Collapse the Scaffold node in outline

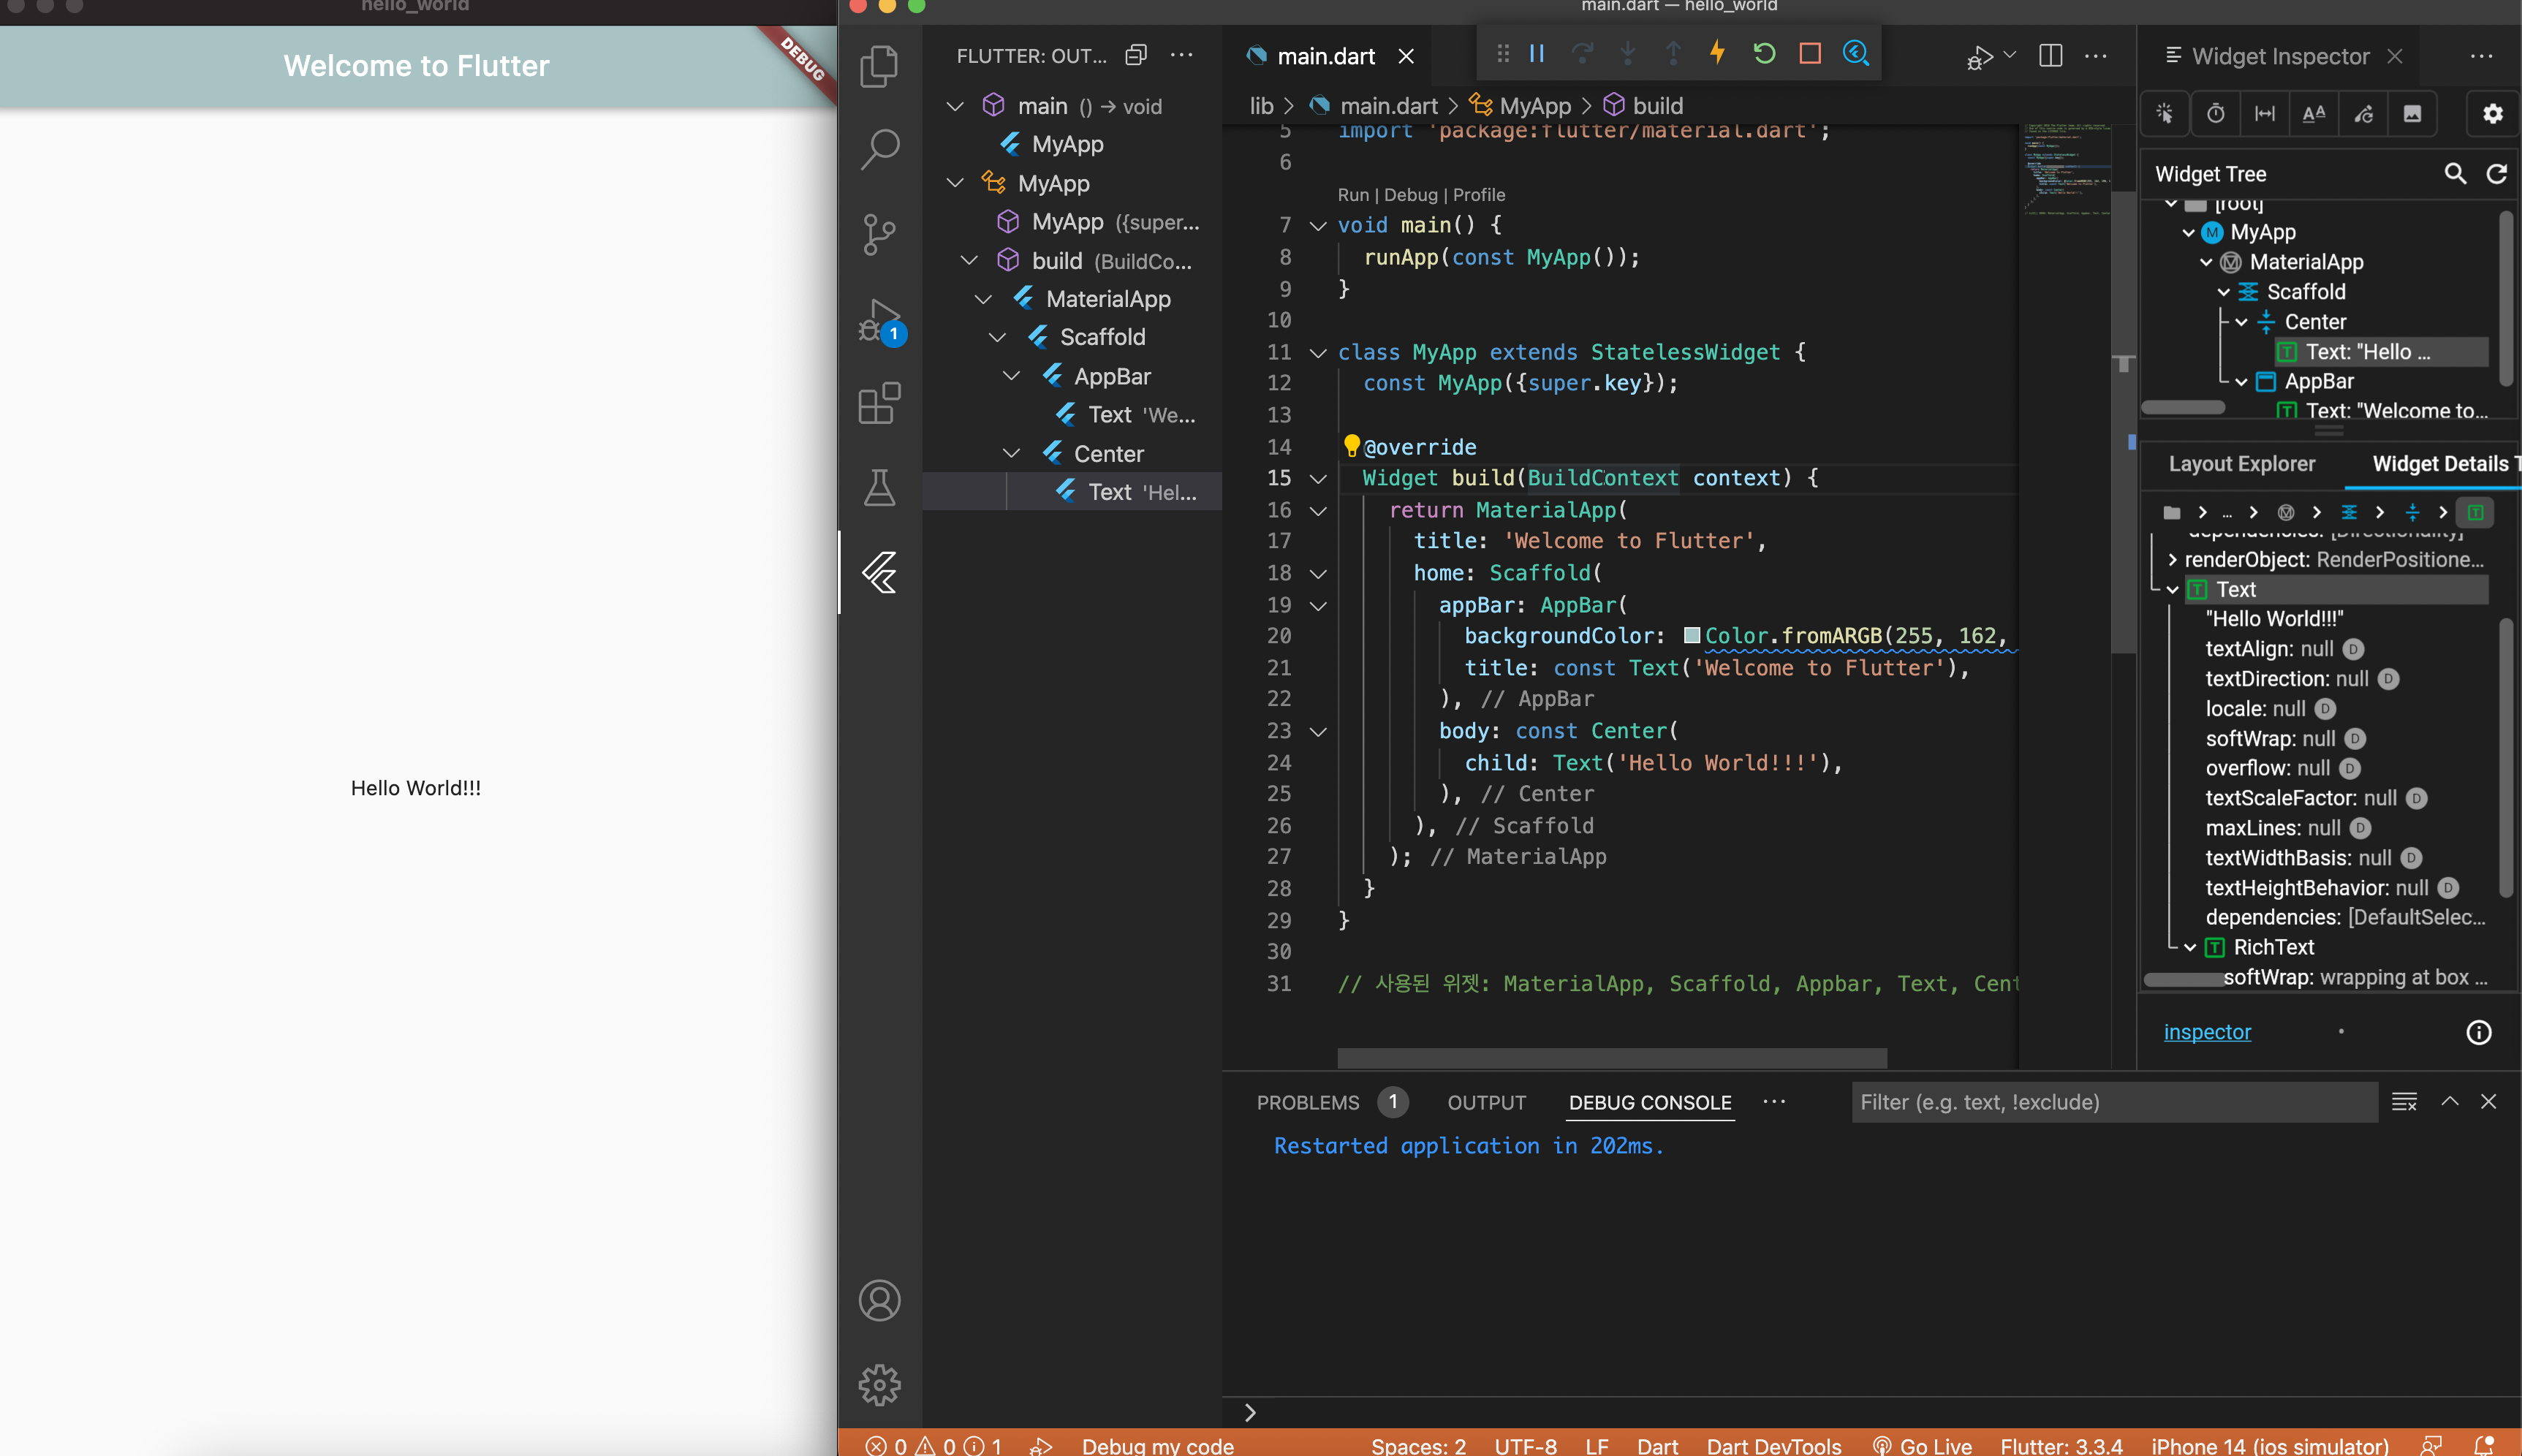tap(997, 338)
